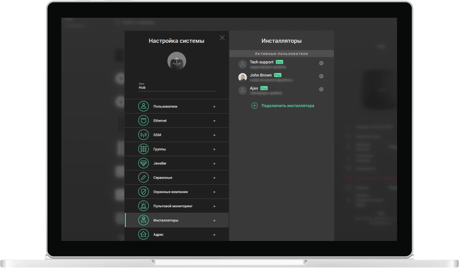Expand the Адрес row chevron
This screenshot has width=459, height=268.
[x=214, y=235]
